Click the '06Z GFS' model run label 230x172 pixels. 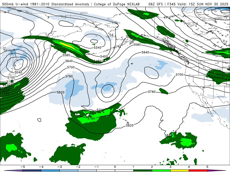(x=156, y=4)
